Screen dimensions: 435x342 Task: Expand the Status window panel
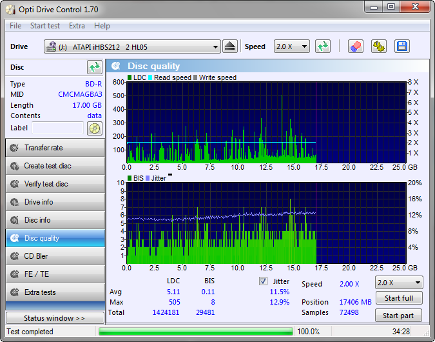pyautogui.click(x=55, y=318)
